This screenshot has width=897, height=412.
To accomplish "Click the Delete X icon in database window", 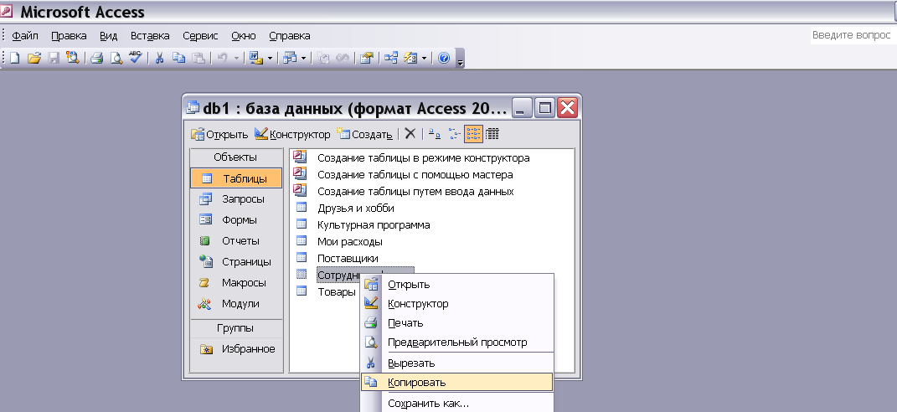I will 410,134.
